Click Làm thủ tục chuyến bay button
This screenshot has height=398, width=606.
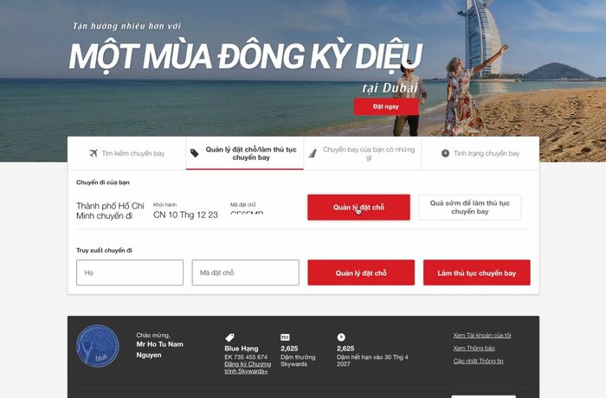pyautogui.click(x=476, y=273)
